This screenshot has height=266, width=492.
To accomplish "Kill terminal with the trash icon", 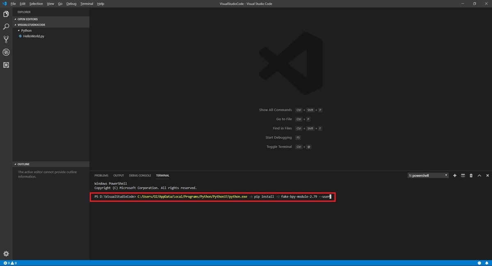I will tap(471, 176).
